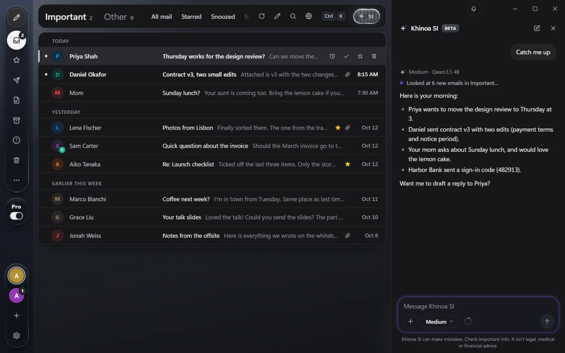This screenshot has width=565, height=353.
Task: Add another account with the plus icon
Action: coord(17,316)
